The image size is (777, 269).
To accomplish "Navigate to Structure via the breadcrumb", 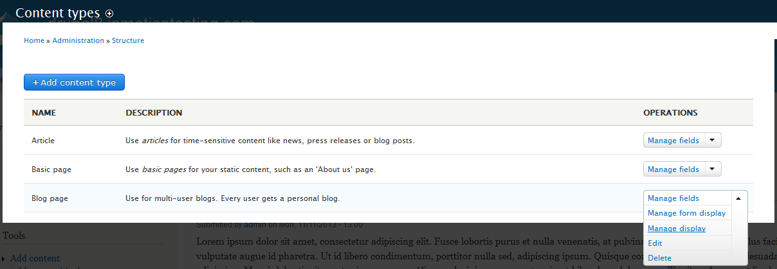I will [x=128, y=40].
